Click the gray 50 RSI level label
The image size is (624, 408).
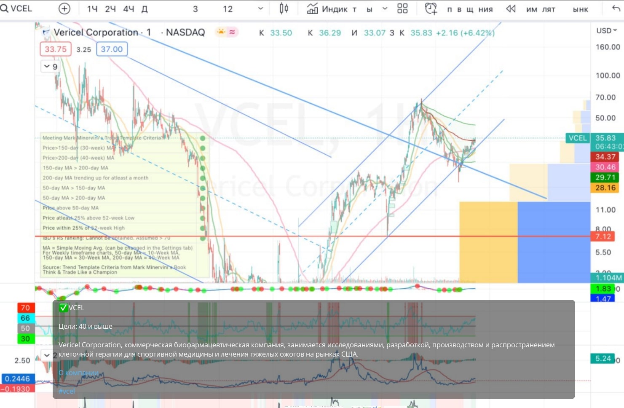(25, 328)
